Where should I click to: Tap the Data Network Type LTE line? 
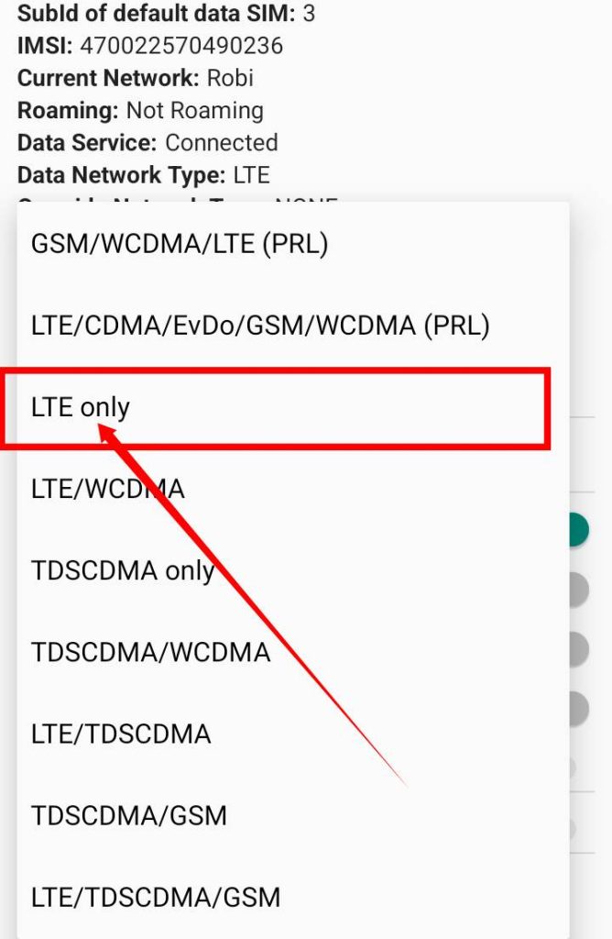[143, 174]
